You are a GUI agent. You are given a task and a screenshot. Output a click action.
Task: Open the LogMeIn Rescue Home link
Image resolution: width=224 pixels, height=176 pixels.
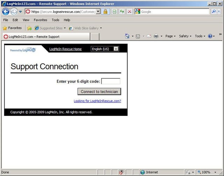coord(65,49)
